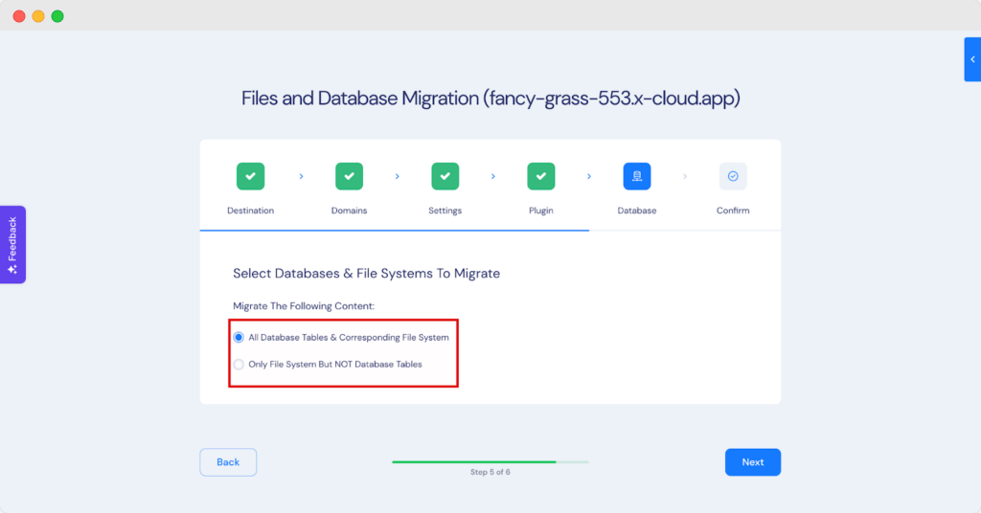Click the Plugin step label
Screen dimensions: 981x513
tap(541, 211)
